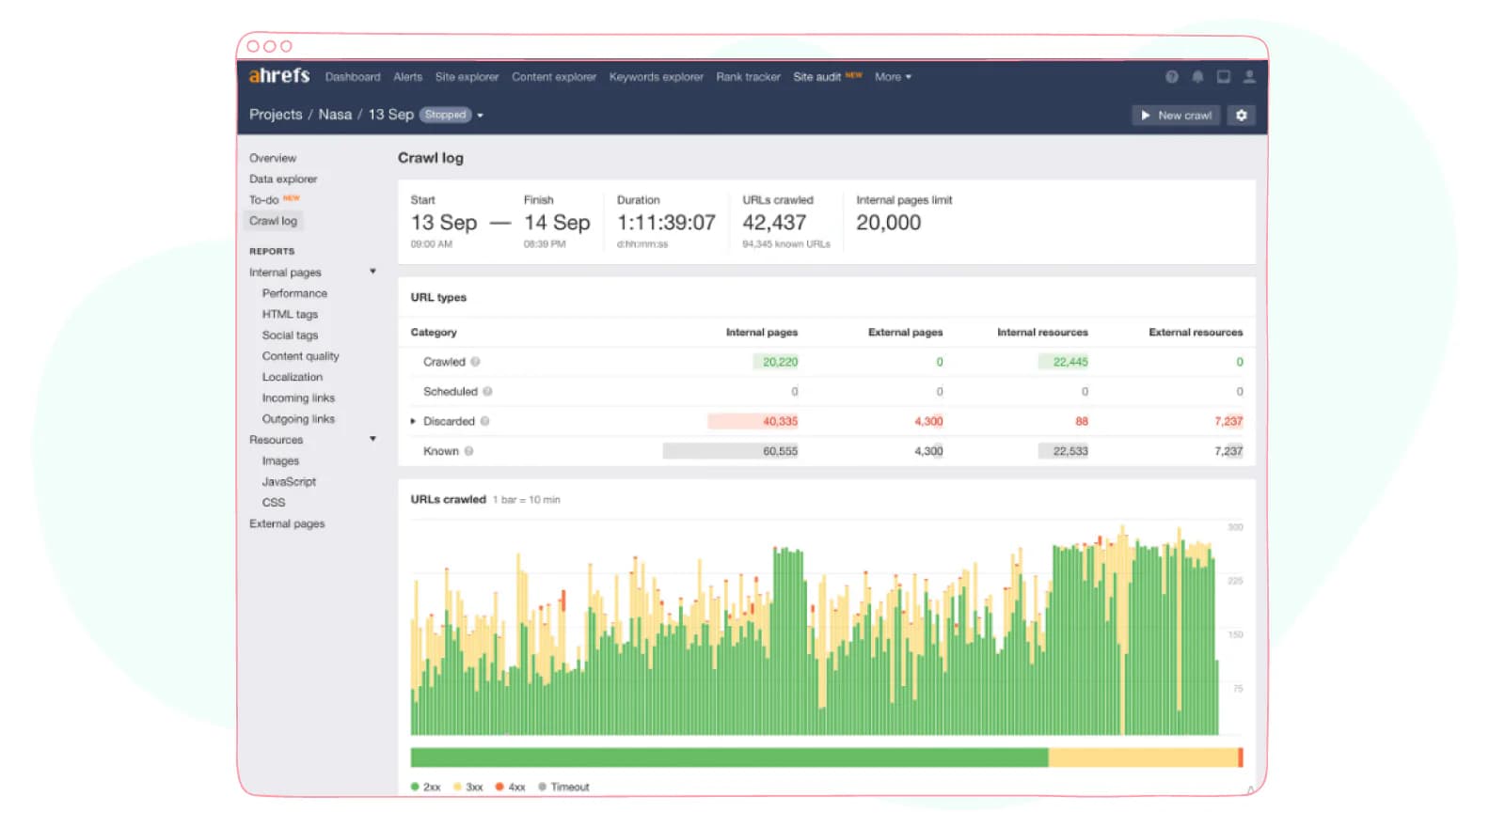The image size is (1505, 827).
Task: Select Crawl log in sidebar
Action: pyautogui.click(x=273, y=221)
